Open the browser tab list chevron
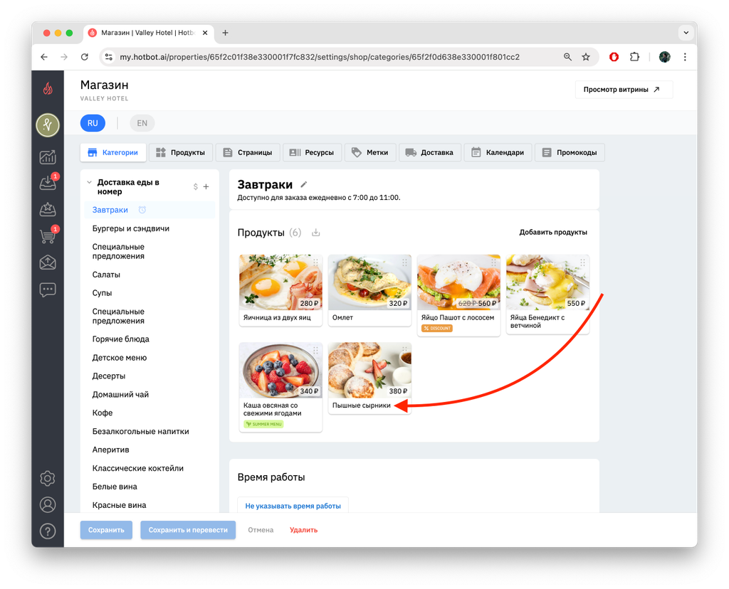This screenshot has width=729, height=589. pyautogui.click(x=686, y=33)
